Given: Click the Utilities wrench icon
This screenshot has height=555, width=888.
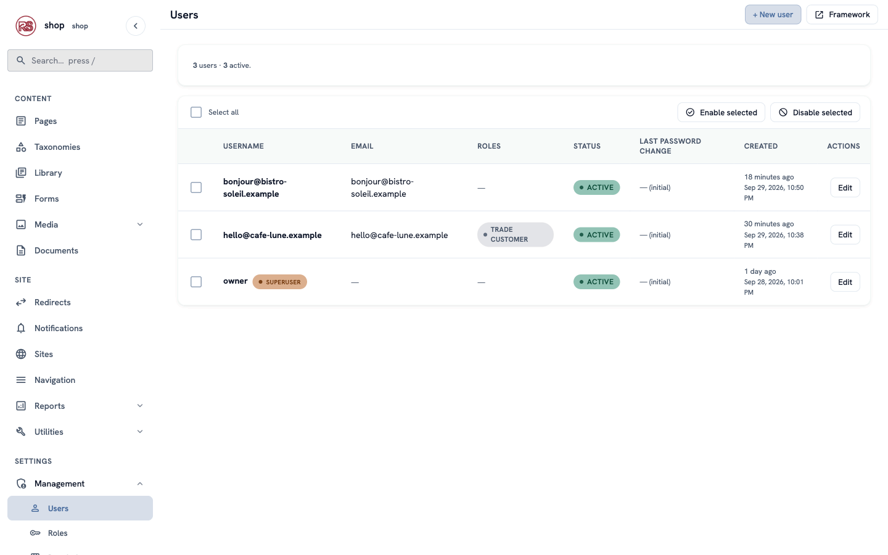Looking at the screenshot, I should (21, 432).
